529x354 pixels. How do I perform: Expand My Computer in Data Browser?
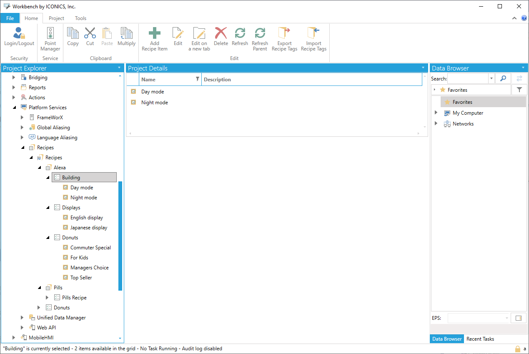pos(436,113)
